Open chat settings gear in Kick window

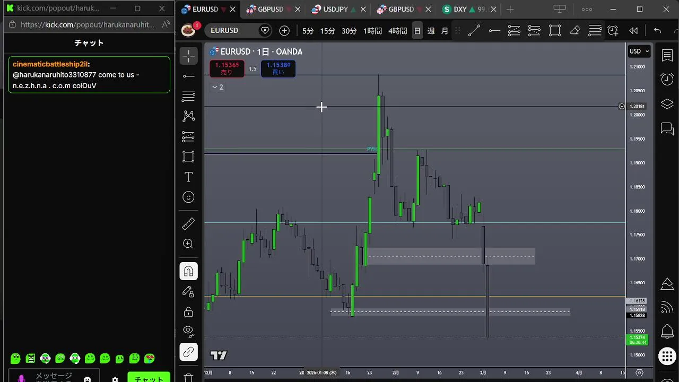click(115, 379)
